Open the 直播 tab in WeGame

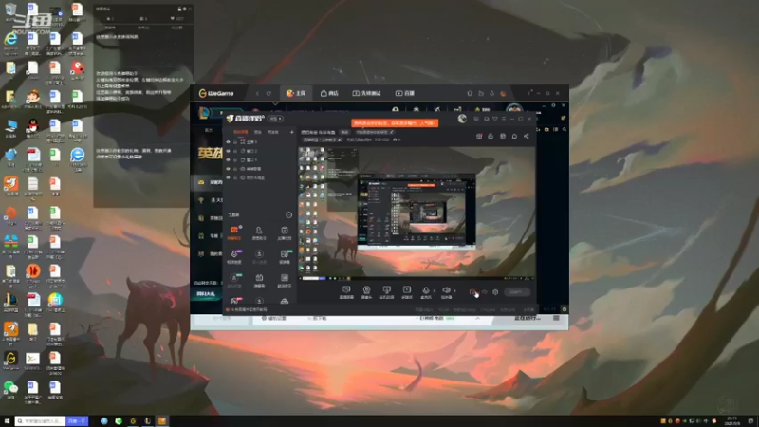[405, 93]
